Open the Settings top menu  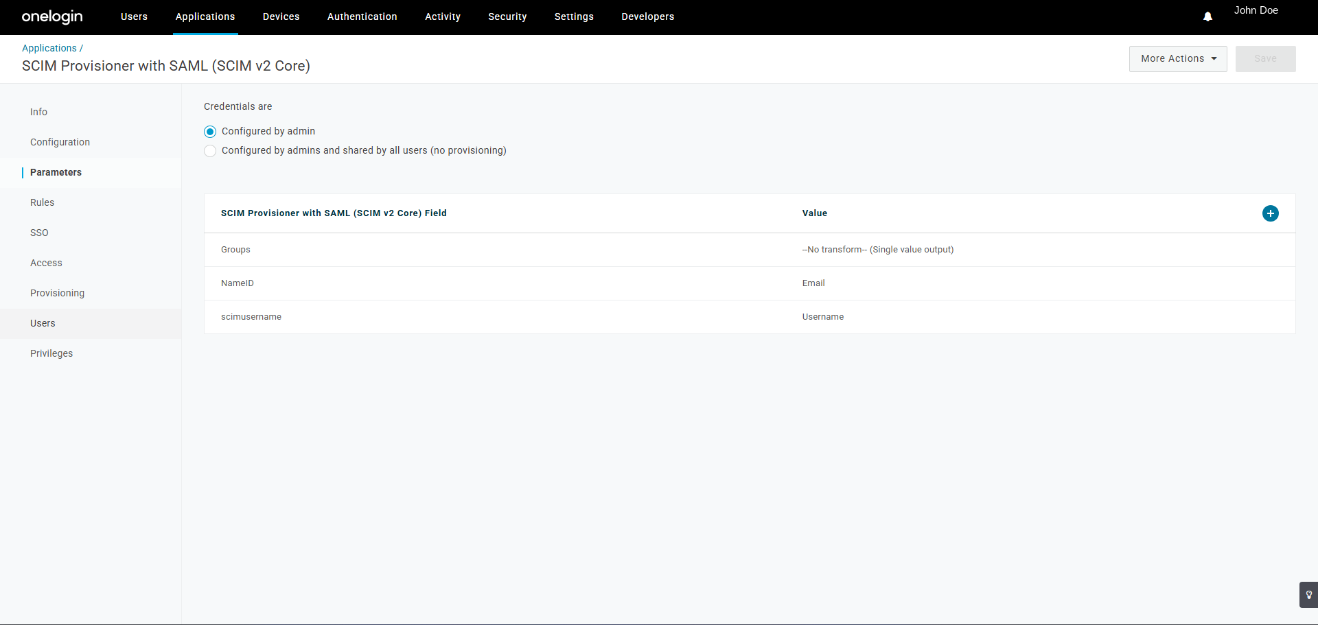[x=574, y=16]
